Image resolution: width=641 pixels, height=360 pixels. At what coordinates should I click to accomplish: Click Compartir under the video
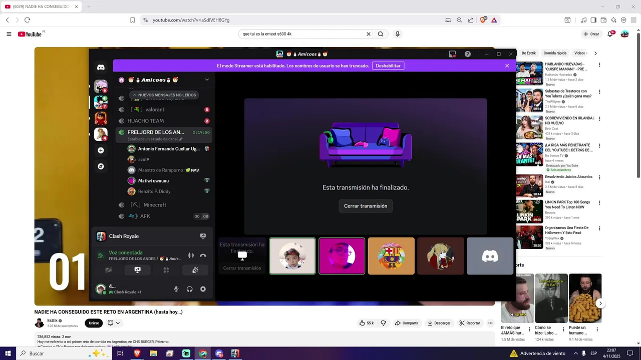pos(407,323)
